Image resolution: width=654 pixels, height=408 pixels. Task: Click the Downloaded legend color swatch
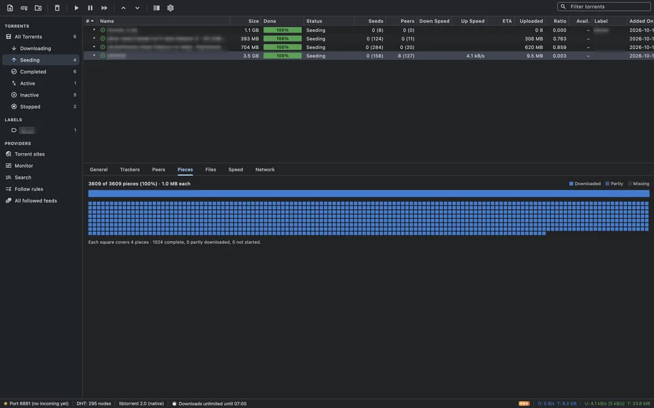(x=571, y=184)
